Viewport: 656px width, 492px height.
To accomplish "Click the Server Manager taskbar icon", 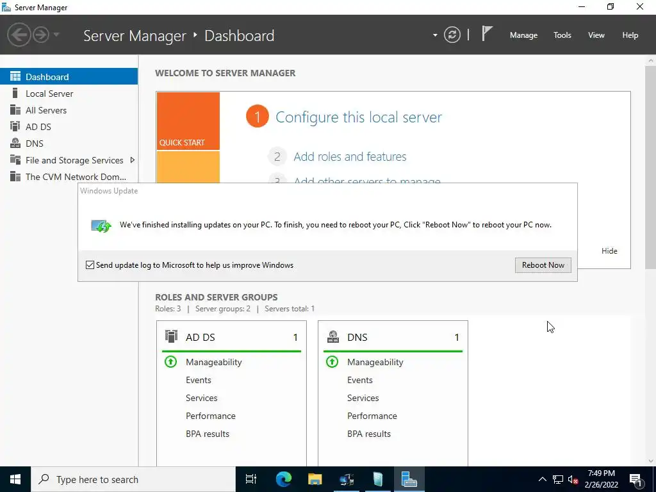I will pos(409,479).
